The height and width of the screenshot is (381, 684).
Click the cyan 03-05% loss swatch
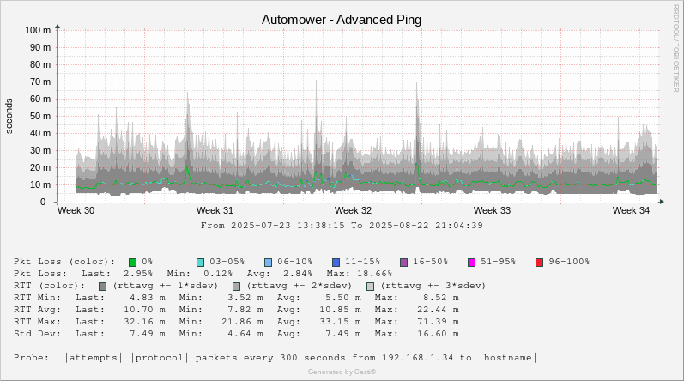click(200, 263)
